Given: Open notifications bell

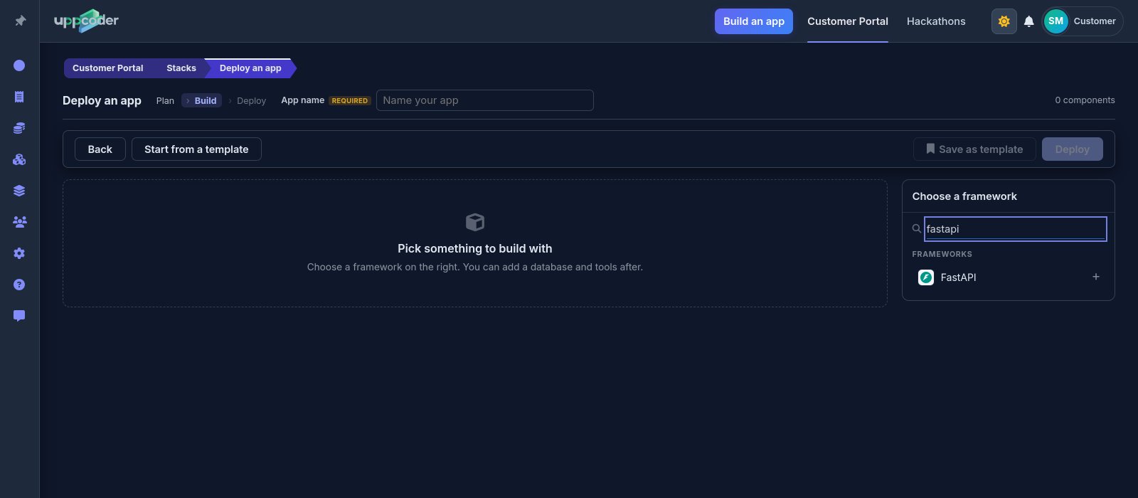Looking at the screenshot, I should coord(1028,21).
